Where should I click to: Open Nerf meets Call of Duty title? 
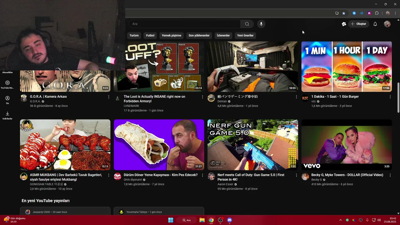tap(251, 177)
